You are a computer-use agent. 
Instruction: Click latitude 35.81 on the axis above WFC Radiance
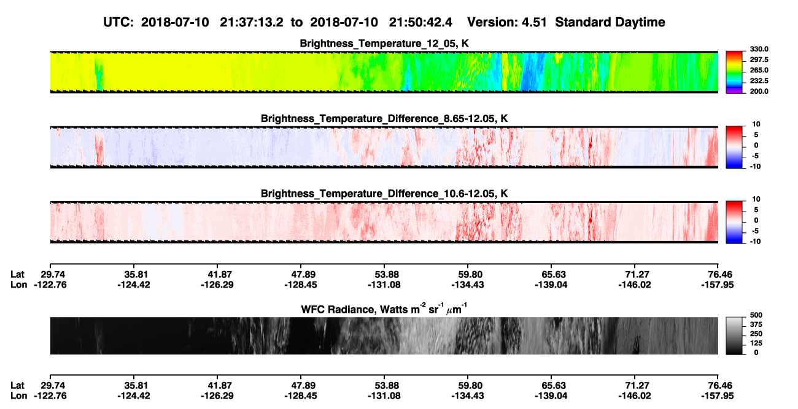133,275
